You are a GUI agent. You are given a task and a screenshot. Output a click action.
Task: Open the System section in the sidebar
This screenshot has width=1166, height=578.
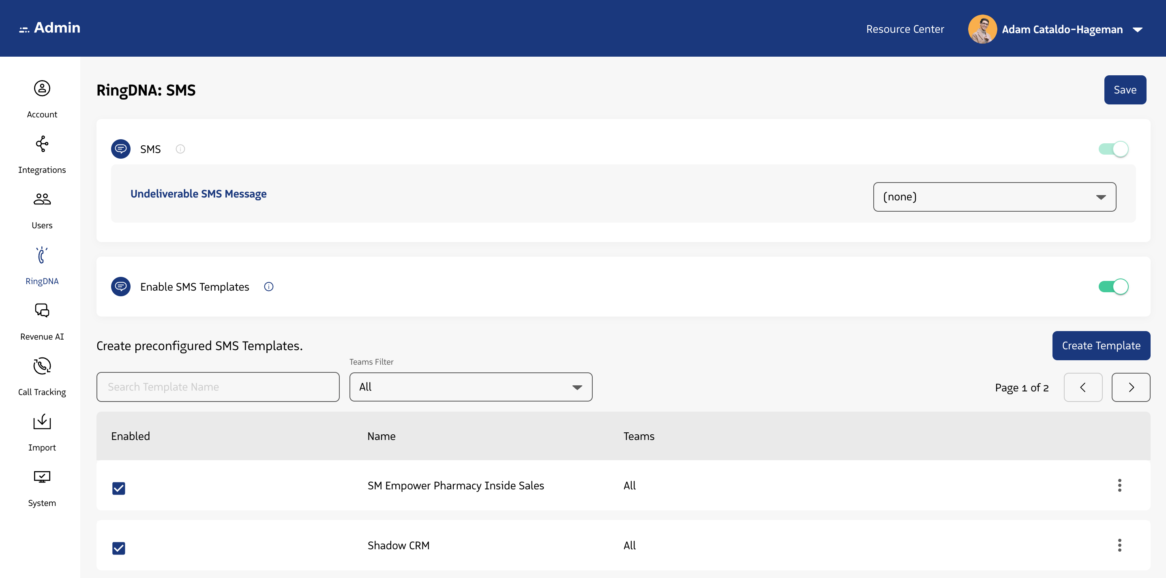[x=42, y=485]
